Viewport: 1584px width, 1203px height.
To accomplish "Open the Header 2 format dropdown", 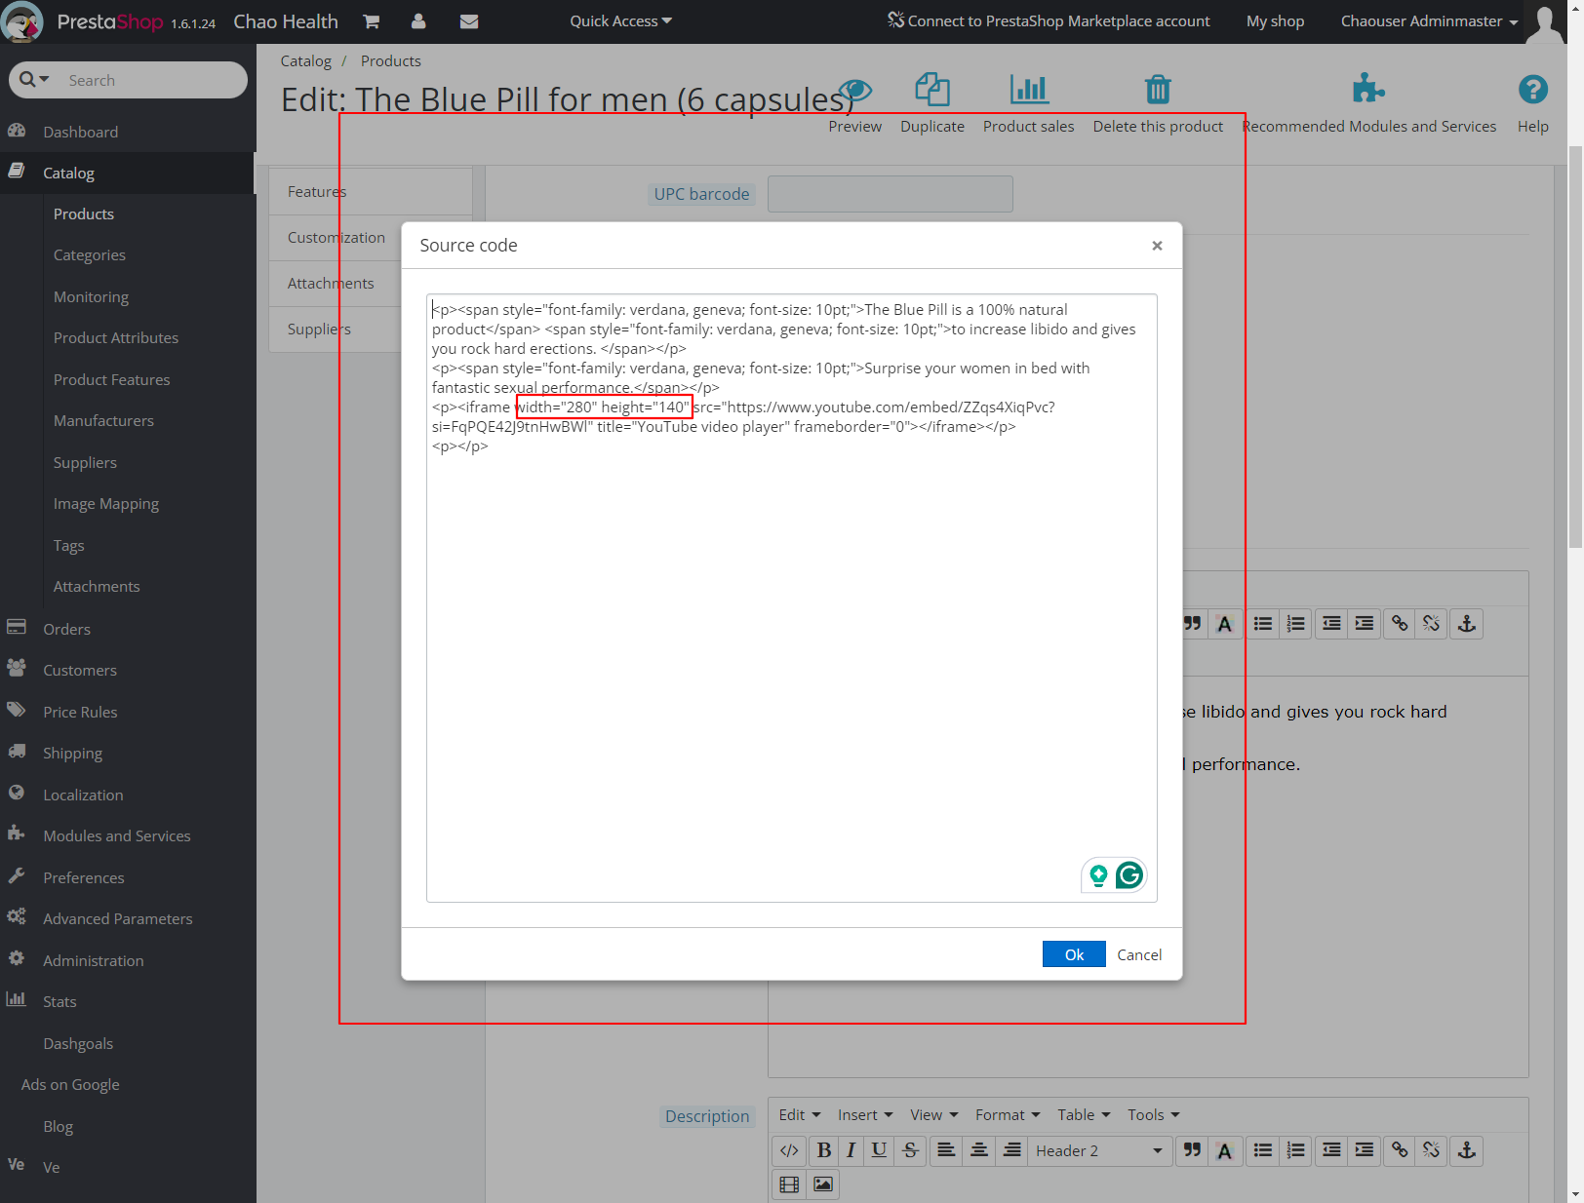I will click(x=1099, y=1151).
